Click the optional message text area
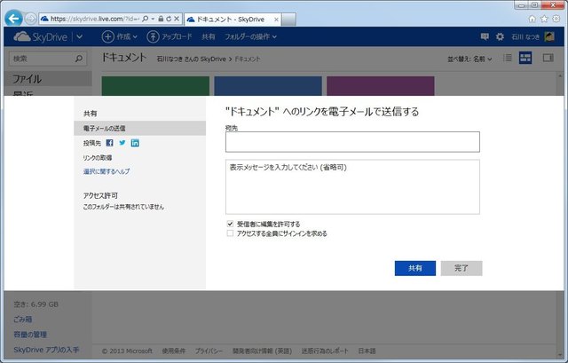This screenshot has width=568, height=363. click(352, 185)
